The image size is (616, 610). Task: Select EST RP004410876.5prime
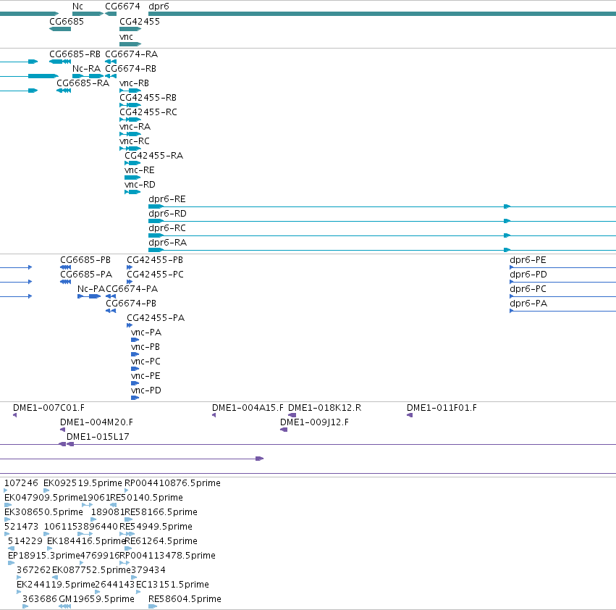click(x=172, y=483)
